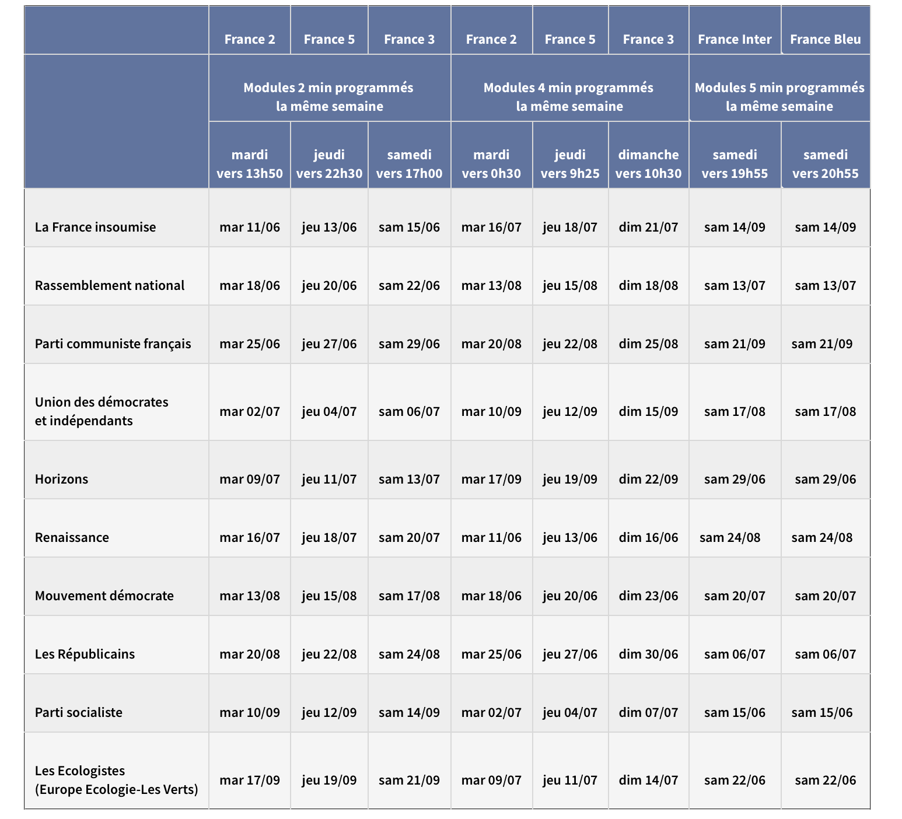Viewport: 902px width, 819px height.
Task: Click 'dim 15/09' in Union des démocrates row
Action: tap(648, 411)
